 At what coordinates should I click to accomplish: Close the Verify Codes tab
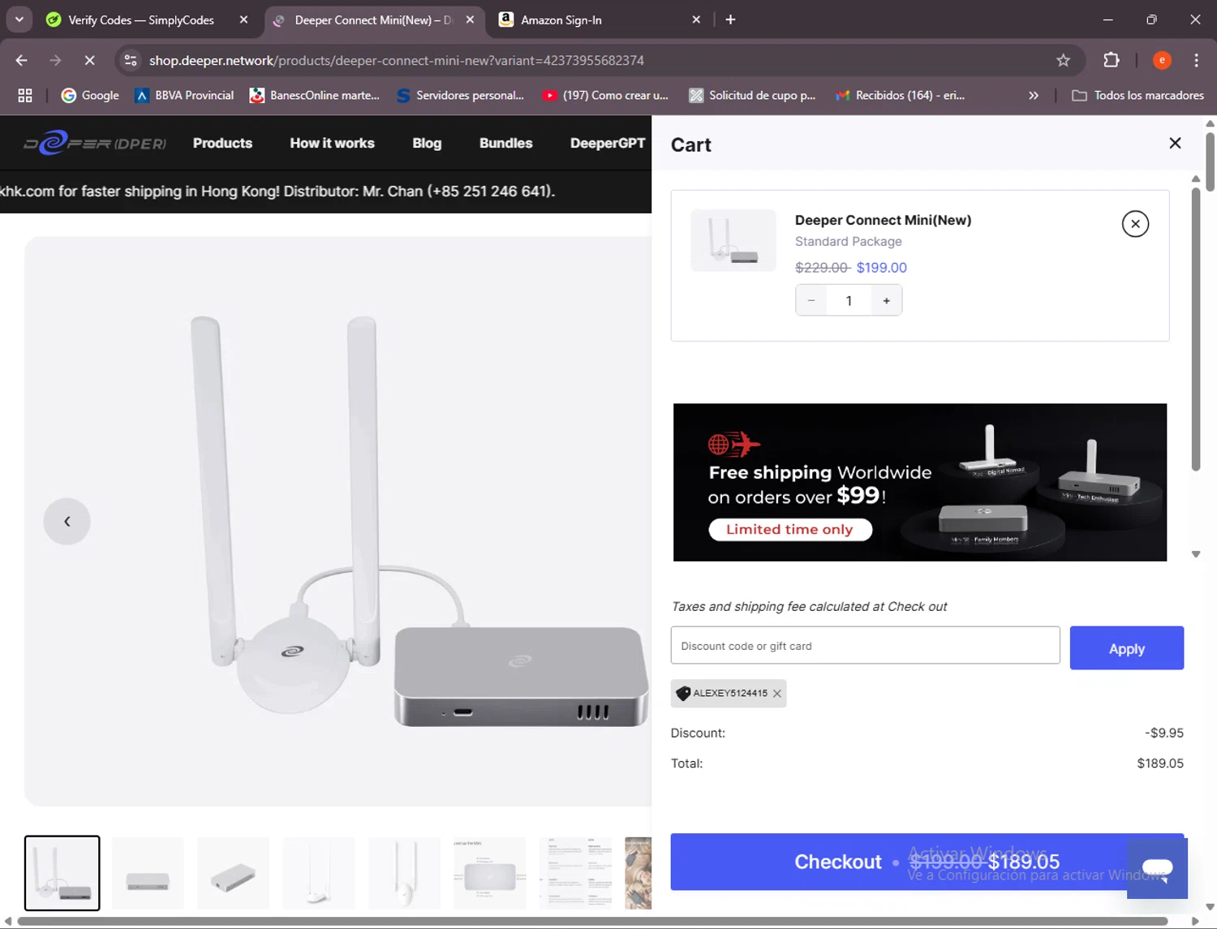(x=243, y=20)
